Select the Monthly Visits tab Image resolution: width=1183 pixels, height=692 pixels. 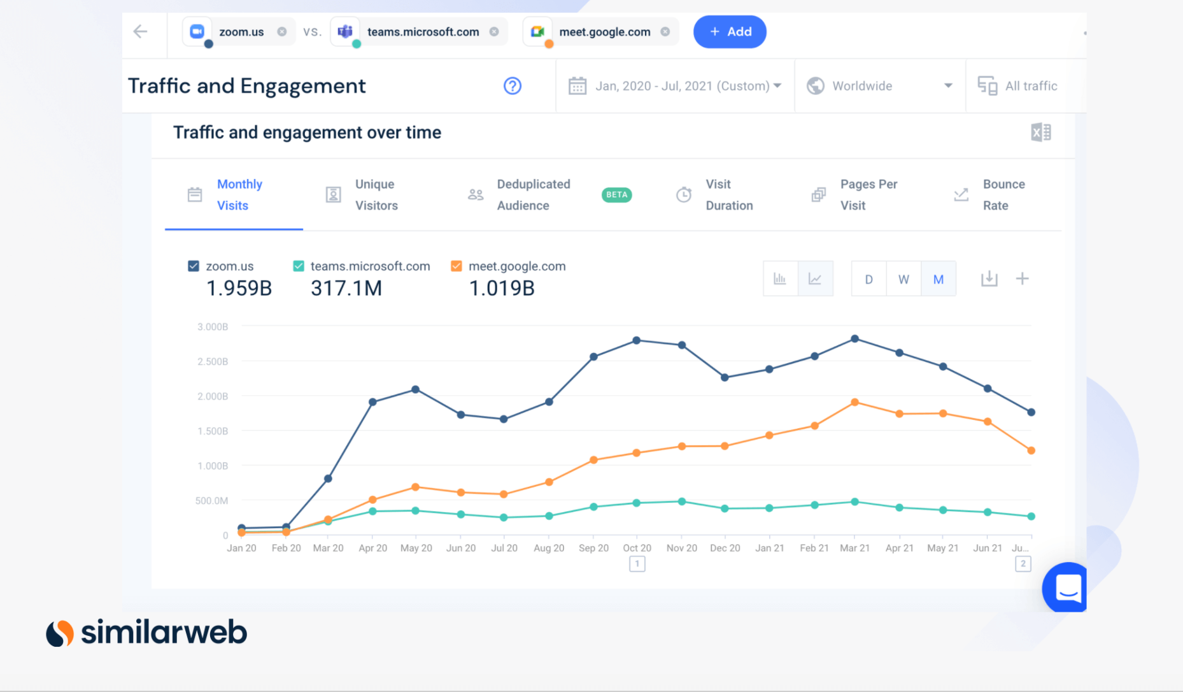(x=234, y=195)
